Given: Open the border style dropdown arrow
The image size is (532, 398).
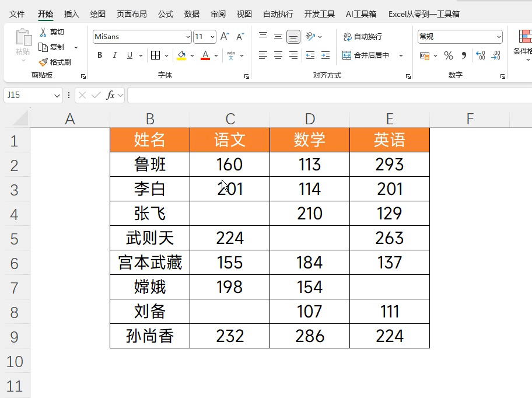Looking at the screenshot, I should (x=166, y=55).
